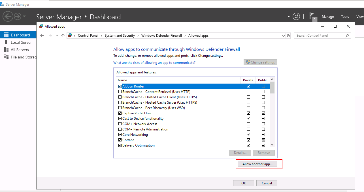This screenshot has width=364, height=192.
Task: Click the search magnifier in Control Panel
Action: coord(347,36)
